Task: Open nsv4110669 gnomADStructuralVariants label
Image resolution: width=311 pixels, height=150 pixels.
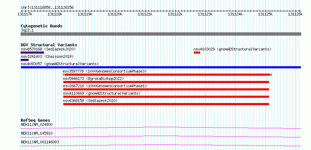Action: click(102, 93)
